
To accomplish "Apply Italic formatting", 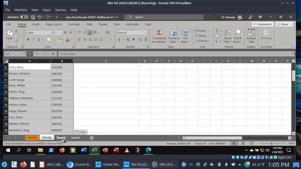I will (x=33, y=39).
